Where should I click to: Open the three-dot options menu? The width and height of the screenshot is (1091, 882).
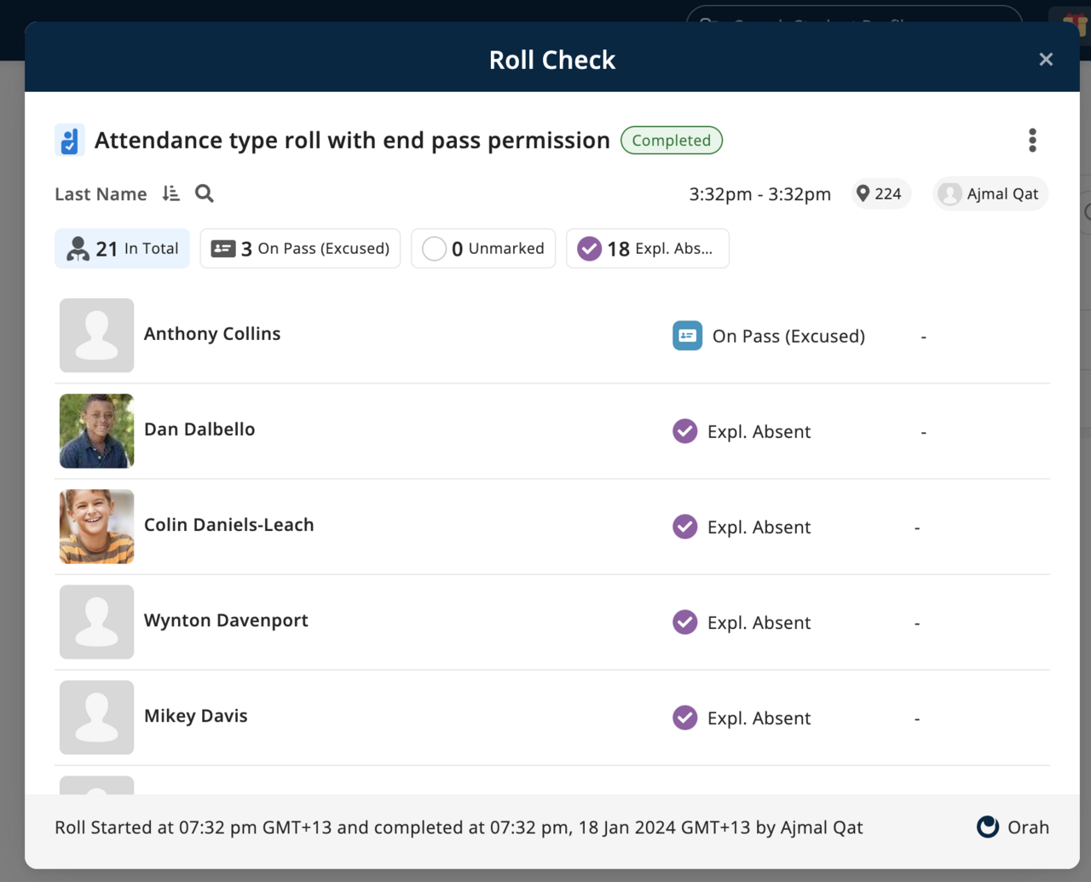click(1032, 141)
